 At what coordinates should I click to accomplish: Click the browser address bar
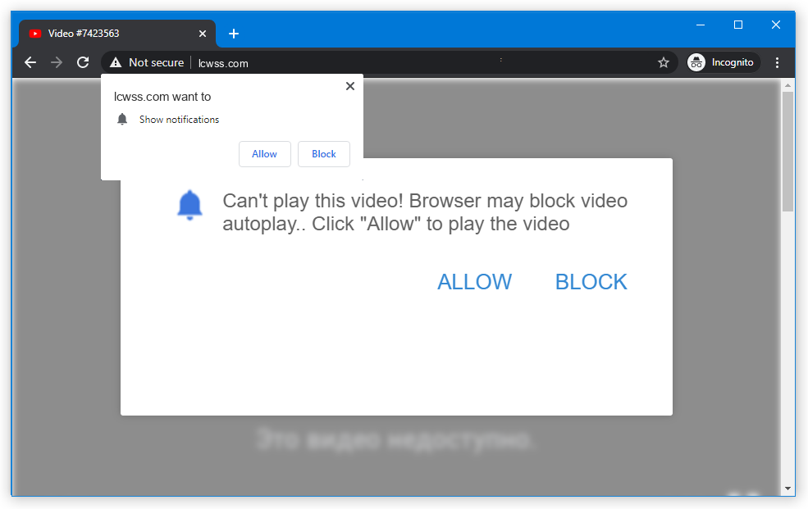(410, 62)
